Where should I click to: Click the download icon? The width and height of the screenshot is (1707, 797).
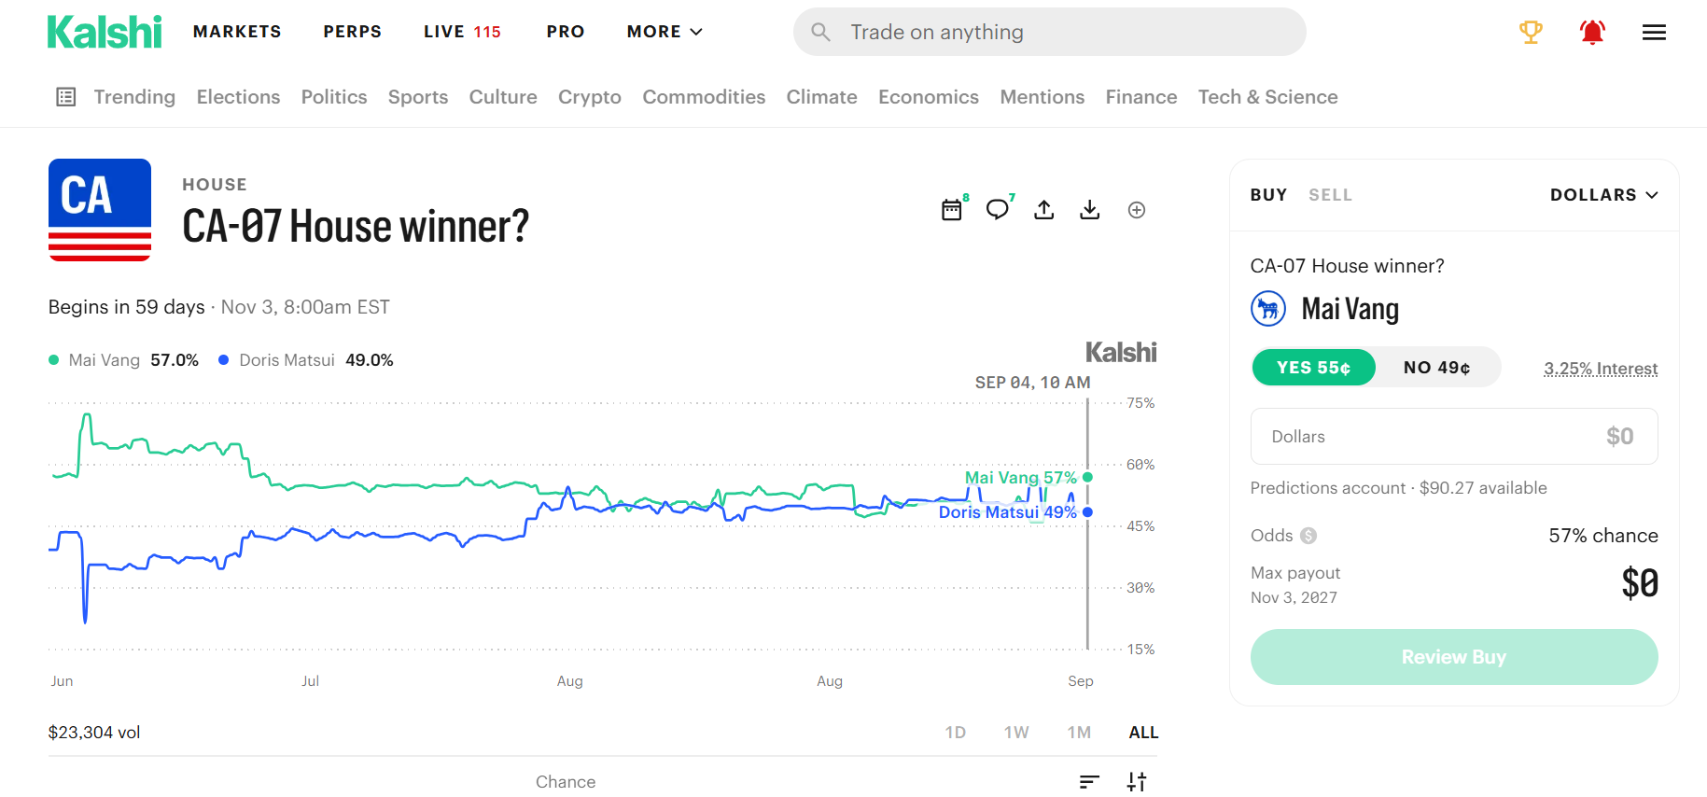pyautogui.click(x=1090, y=210)
